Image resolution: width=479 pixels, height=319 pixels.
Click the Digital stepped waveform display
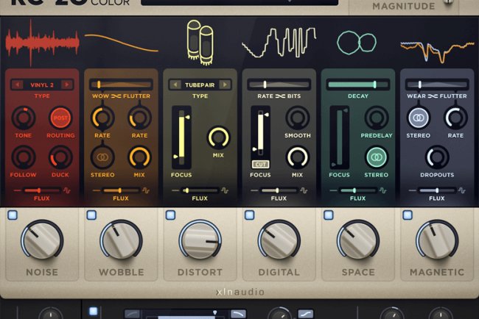point(279,43)
